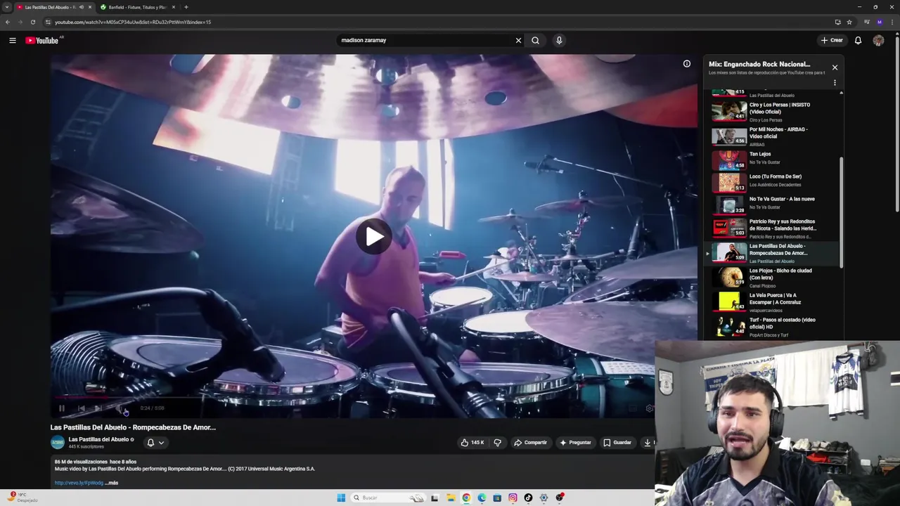Expand the notification options chevron

tap(161, 442)
